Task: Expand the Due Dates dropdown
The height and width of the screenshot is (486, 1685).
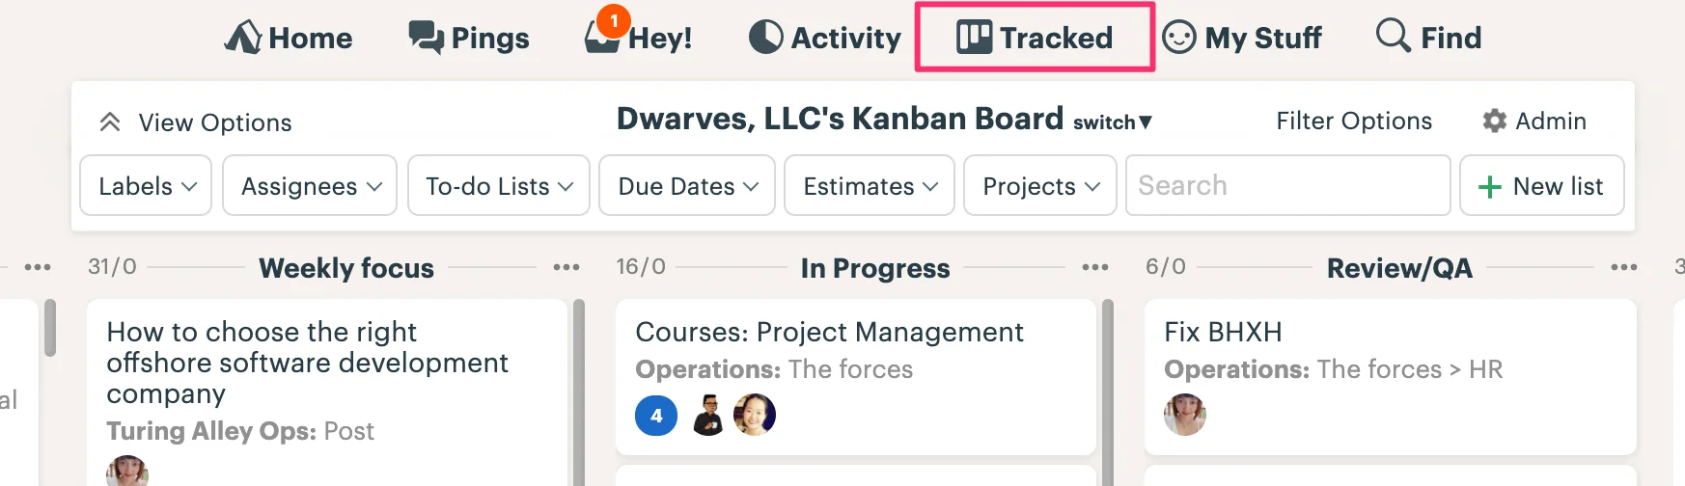Action: pyautogui.click(x=687, y=185)
